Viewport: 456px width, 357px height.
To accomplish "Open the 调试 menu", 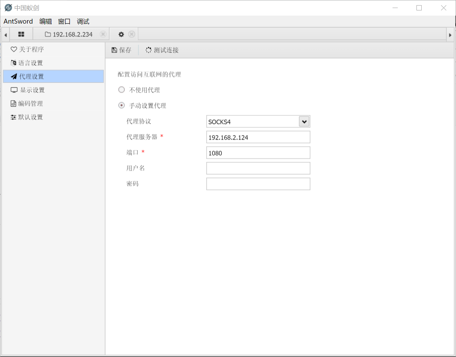I will click(x=83, y=22).
